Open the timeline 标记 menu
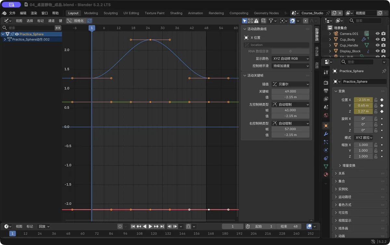 coord(30,227)
